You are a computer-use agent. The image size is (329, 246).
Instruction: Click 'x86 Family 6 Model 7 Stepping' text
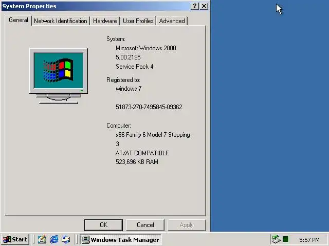(x=153, y=135)
